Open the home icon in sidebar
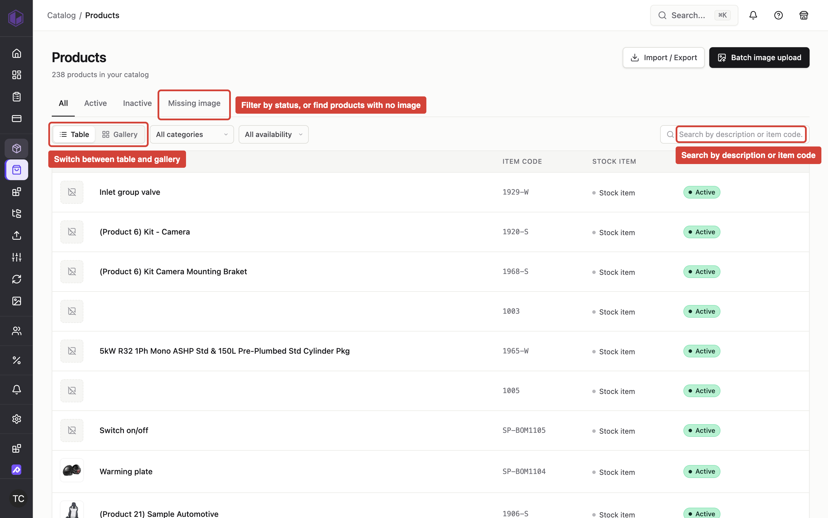This screenshot has width=828, height=518. 16,53
